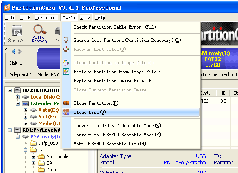
Task: Choose Check Partition Table Error (F12)
Action: pos(131,27)
